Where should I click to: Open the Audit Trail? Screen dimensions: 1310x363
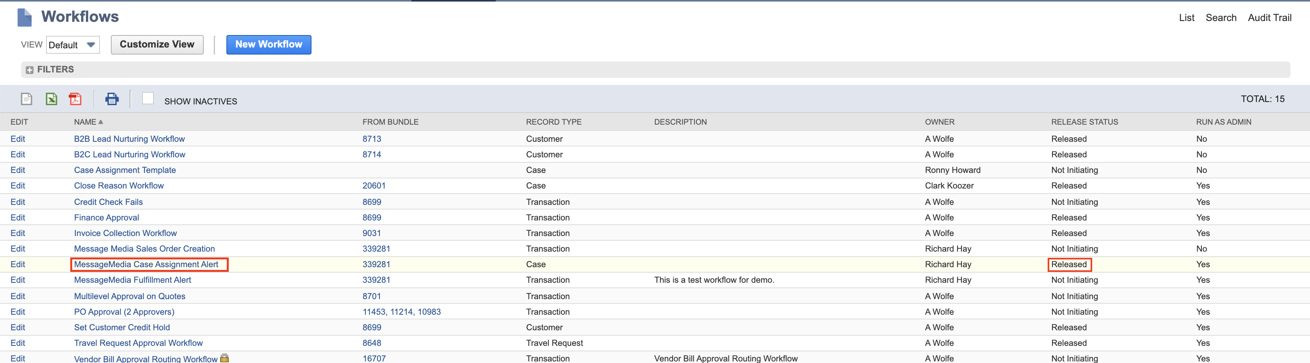pyautogui.click(x=1269, y=17)
